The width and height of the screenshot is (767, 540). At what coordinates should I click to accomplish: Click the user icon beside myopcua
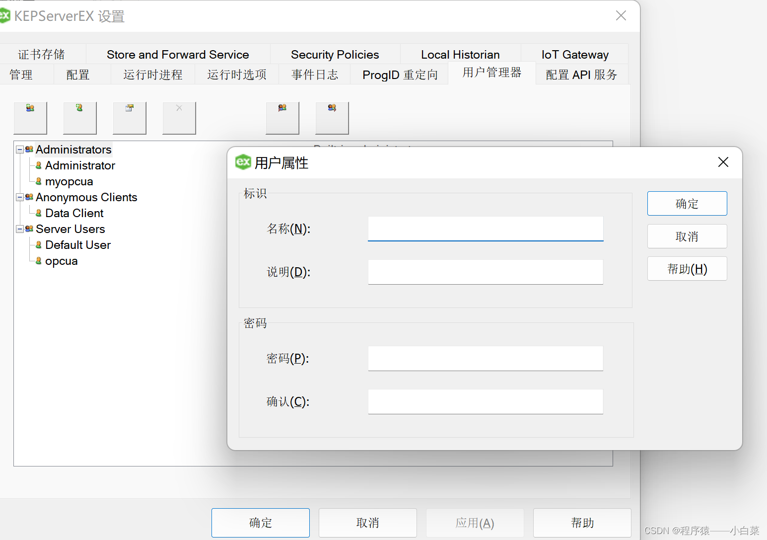[39, 181]
